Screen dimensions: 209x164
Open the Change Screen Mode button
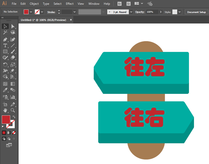[9, 145]
